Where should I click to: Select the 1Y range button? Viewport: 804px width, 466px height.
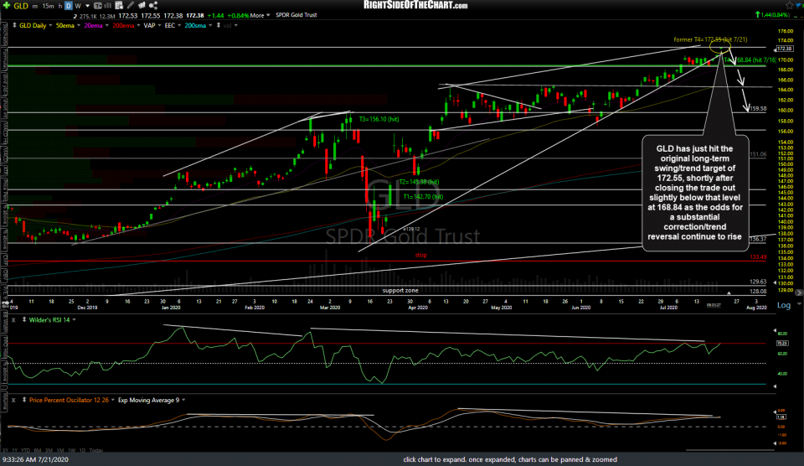15,451
